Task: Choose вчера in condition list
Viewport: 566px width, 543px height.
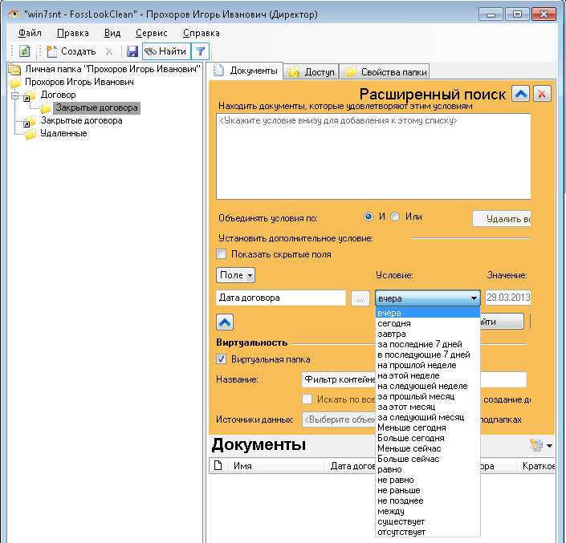Action: 428,313
